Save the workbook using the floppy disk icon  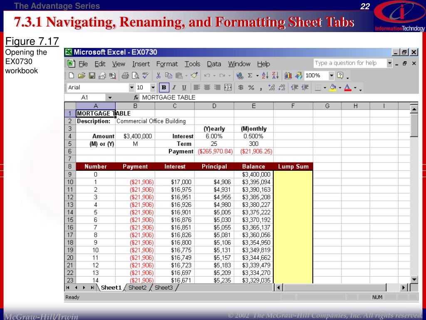pos(92,76)
